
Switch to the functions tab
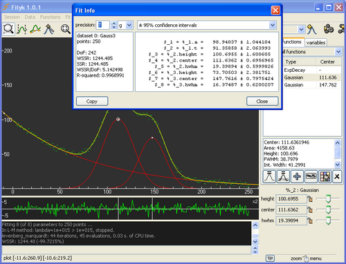coord(292,42)
